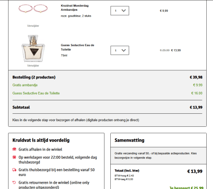The width and height of the screenshot is (213, 189).
Task: Click the return arrow icon beside Gratis retourneren
Action: 14,182
